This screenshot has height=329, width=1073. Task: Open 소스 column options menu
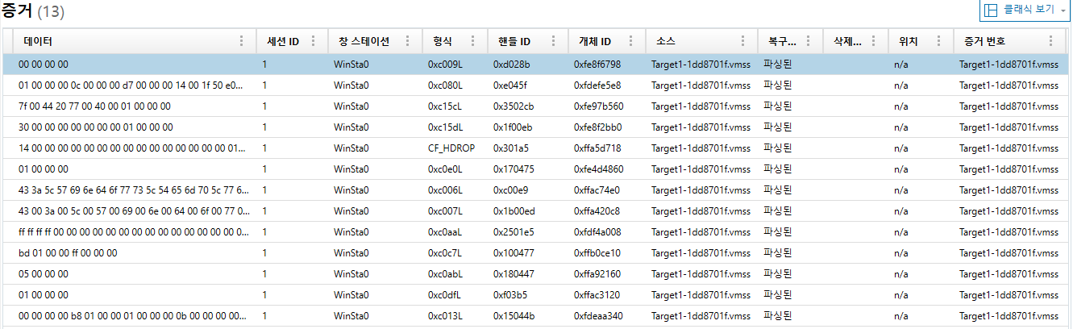pyautogui.click(x=744, y=41)
